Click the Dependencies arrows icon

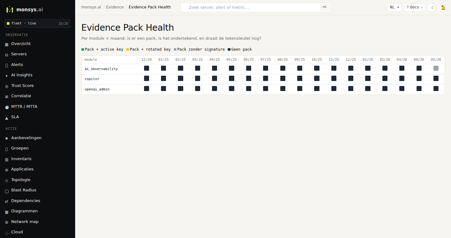7,201
